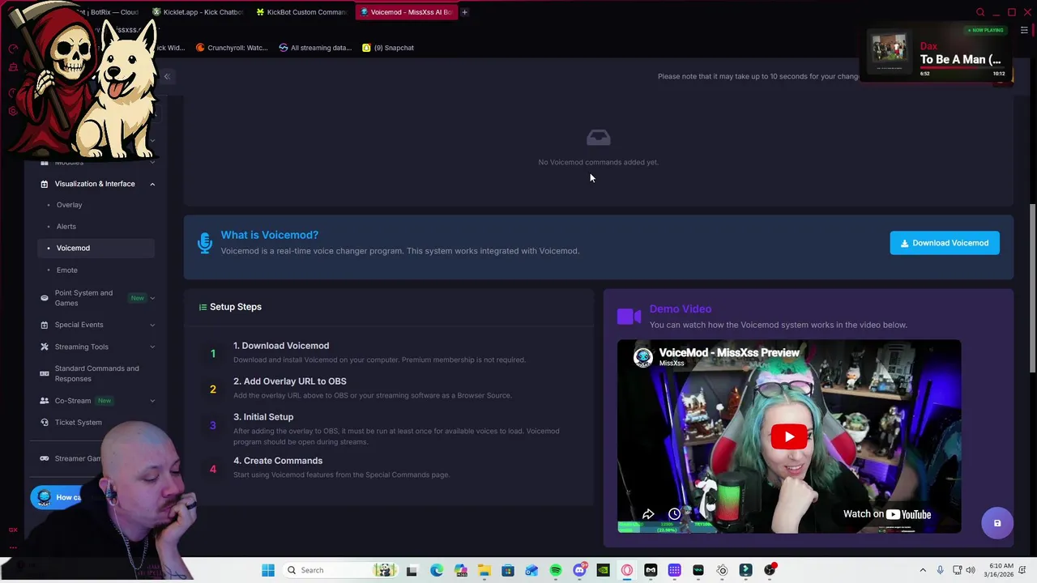Screen dimensions: 1037x583
Task: Open the Alerts sidebar item
Action: click(66, 227)
